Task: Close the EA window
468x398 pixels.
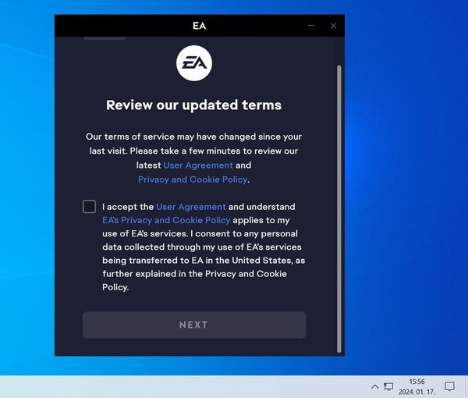Action: click(334, 26)
